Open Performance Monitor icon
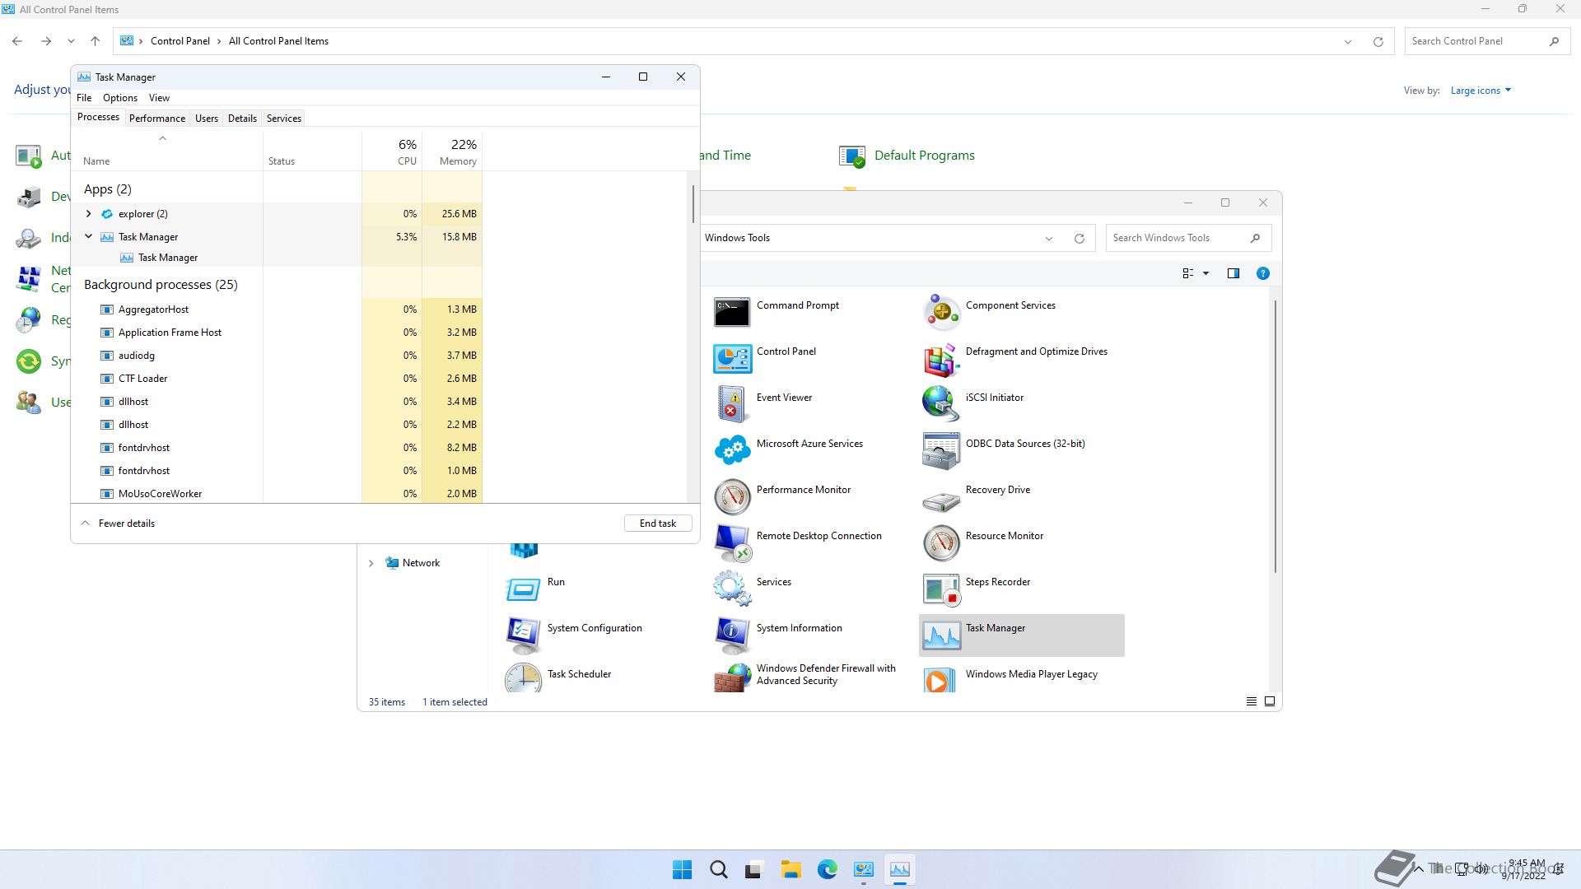This screenshot has width=1581, height=889. click(x=732, y=496)
